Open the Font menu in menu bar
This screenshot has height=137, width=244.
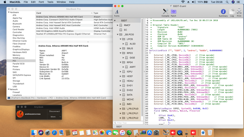point(41,2)
